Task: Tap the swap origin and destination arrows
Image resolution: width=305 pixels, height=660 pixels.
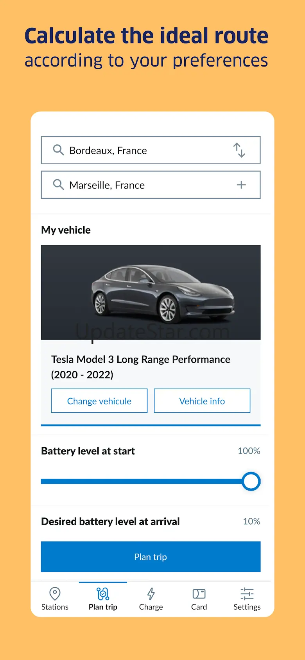Action: (x=239, y=150)
